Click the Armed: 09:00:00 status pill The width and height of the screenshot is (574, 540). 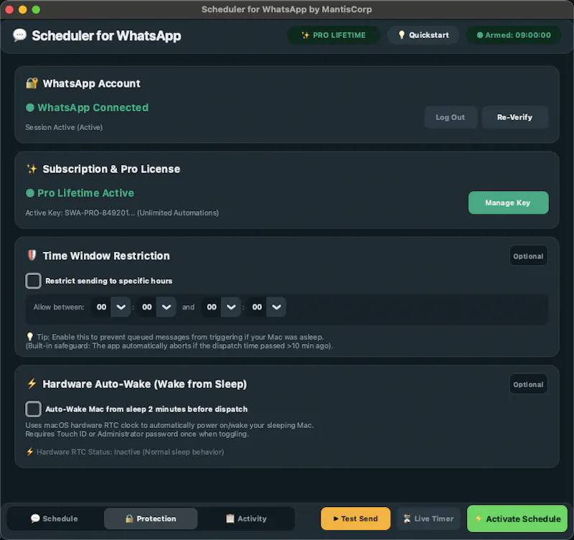click(x=514, y=35)
